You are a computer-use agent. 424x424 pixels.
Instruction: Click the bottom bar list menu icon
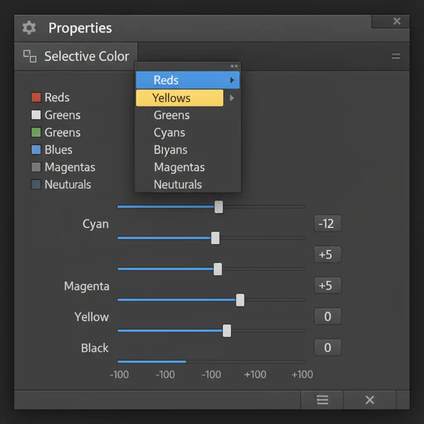coord(322,400)
